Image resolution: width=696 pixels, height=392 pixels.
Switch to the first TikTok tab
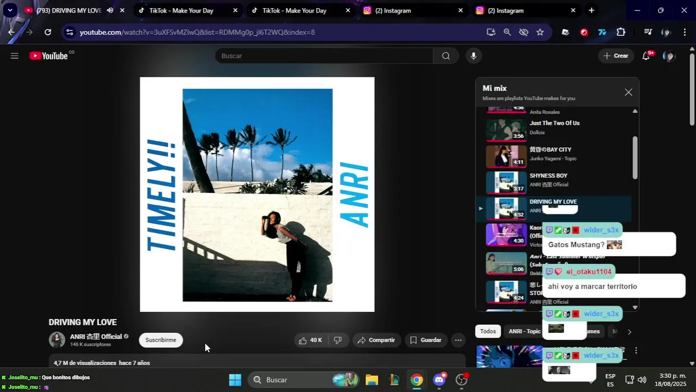(188, 10)
